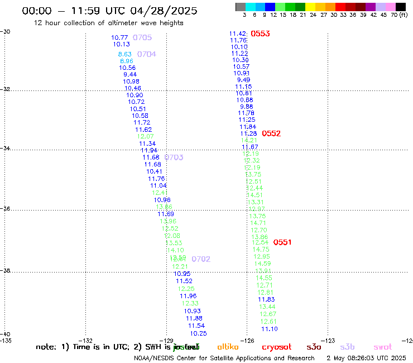The image size is (413, 363).
Task: Click the wave height value 11.10
Action: (x=270, y=329)
